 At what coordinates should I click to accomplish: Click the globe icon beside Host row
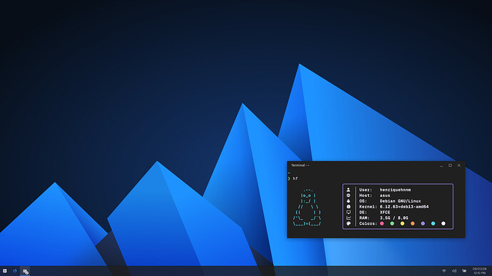[x=348, y=196]
